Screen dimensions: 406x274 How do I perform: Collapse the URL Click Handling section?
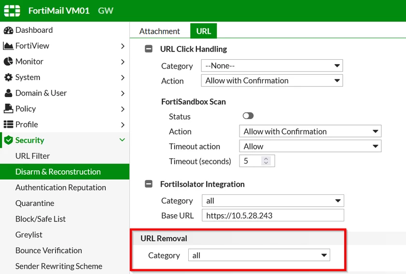[149, 49]
